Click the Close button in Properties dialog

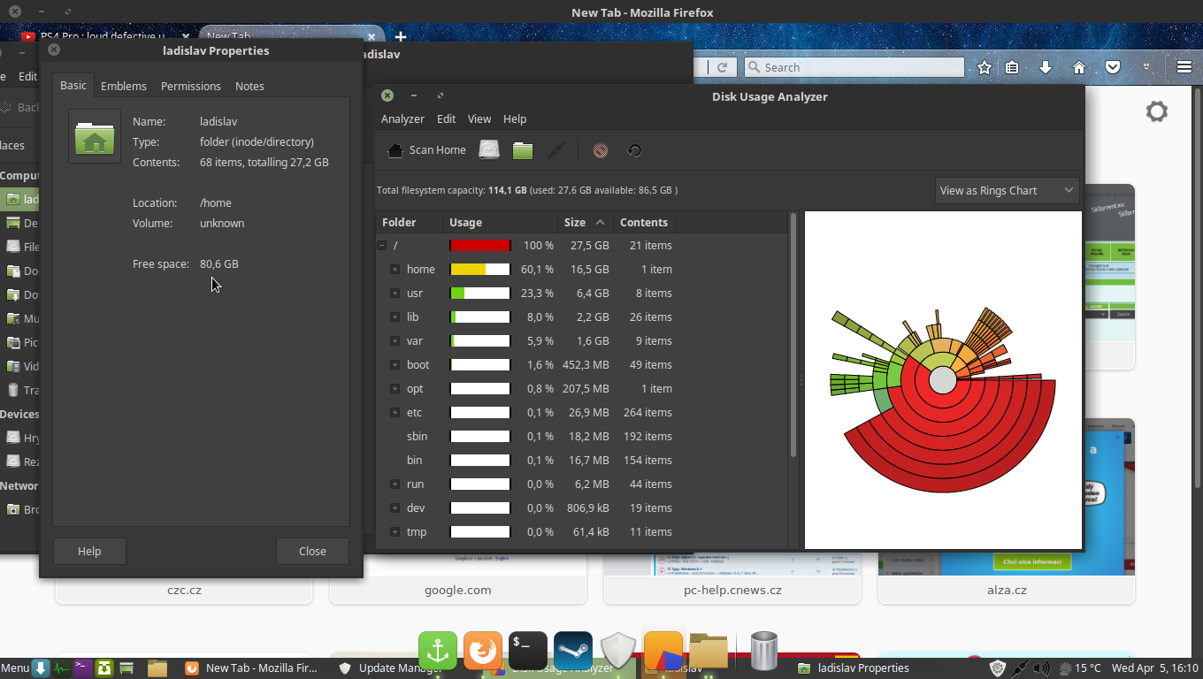click(x=312, y=551)
